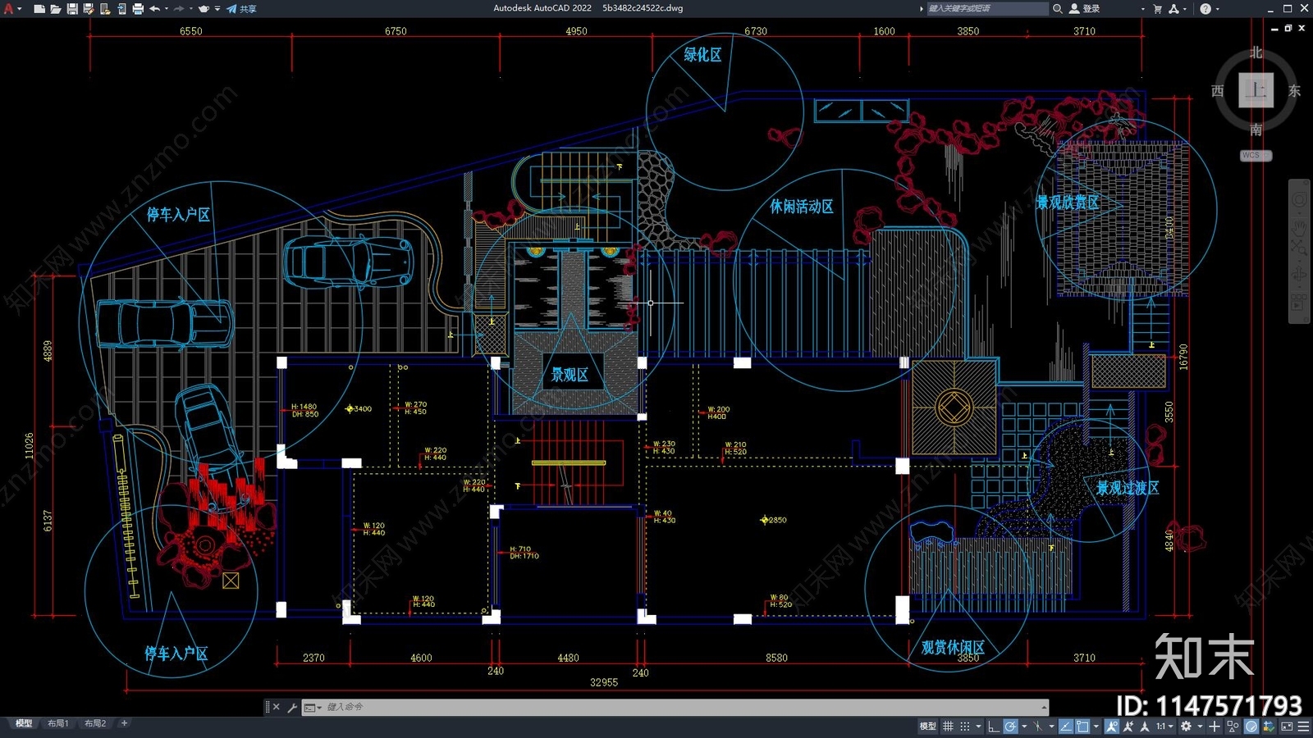Open the WCS coordinate system dropdown
1313x738 pixels.
pyautogui.click(x=1256, y=155)
